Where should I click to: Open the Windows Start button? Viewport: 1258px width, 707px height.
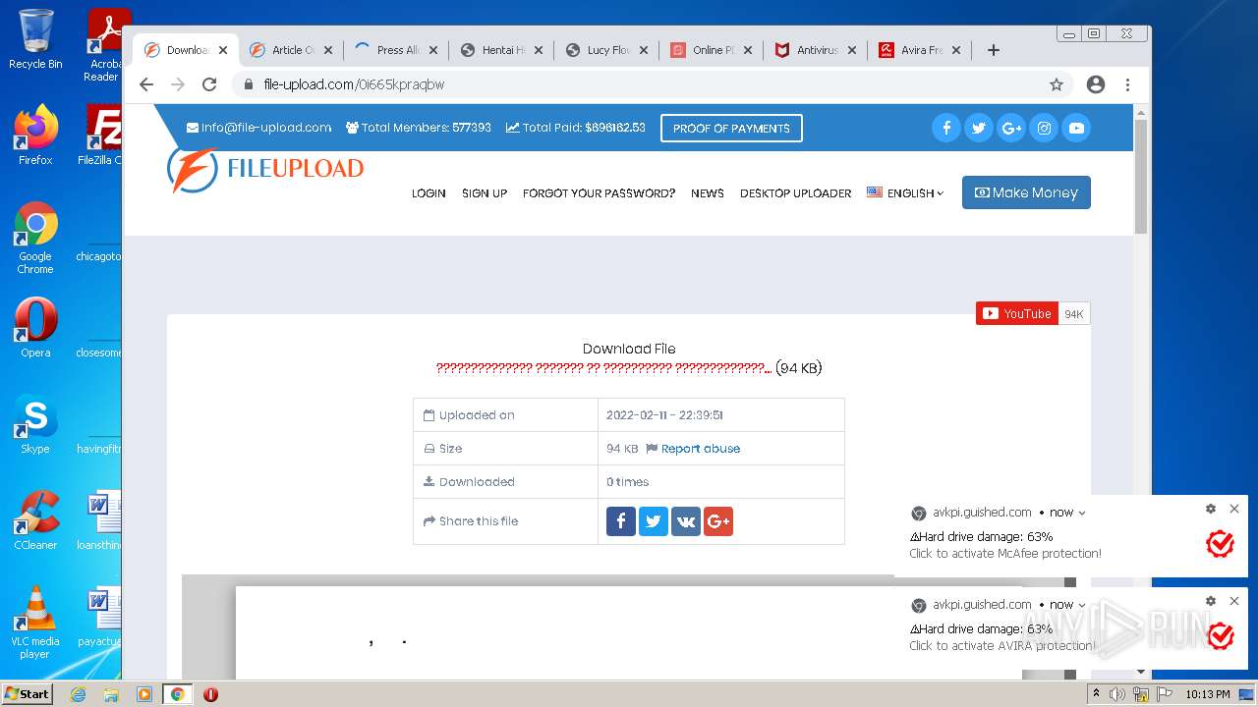[x=27, y=694]
